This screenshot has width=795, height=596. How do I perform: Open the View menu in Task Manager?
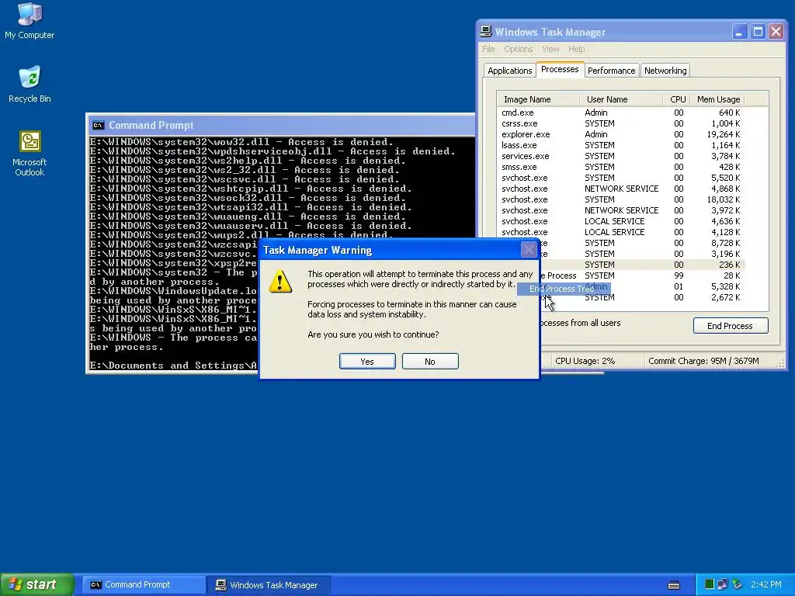click(x=550, y=49)
